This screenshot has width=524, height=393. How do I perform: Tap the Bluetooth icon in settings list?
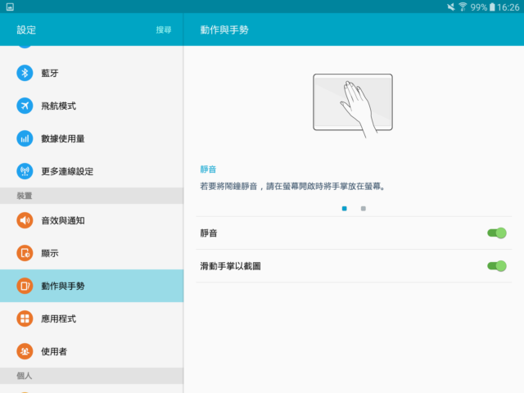tap(25, 73)
